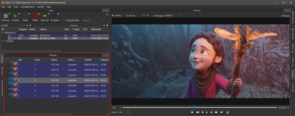Click the Fit zoom button
The height and width of the screenshot is (116, 295).
click(148, 16)
